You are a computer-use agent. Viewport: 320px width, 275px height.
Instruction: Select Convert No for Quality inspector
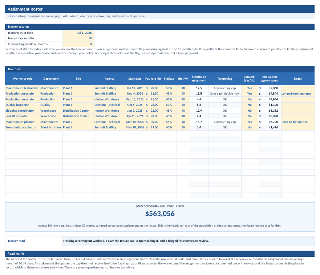(x=250, y=105)
